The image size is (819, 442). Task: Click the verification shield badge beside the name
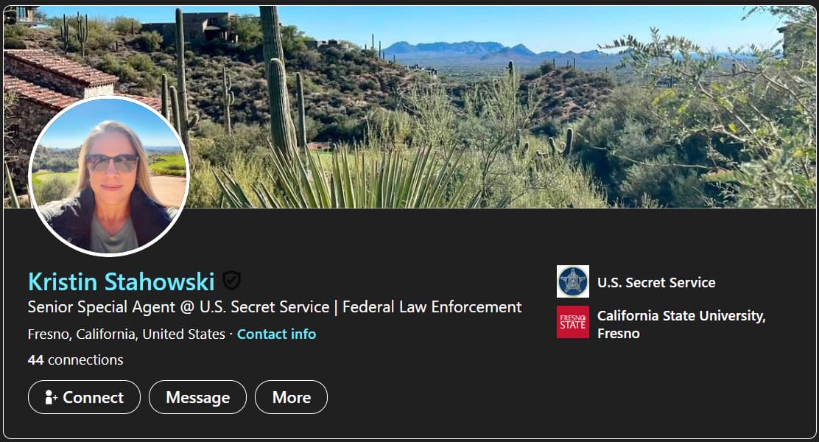(231, 281)
